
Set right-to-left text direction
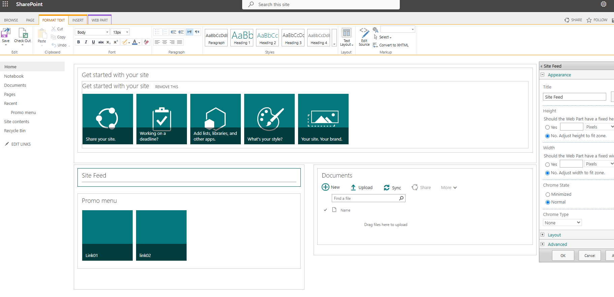pyautogui.click(x=197, y=32)
